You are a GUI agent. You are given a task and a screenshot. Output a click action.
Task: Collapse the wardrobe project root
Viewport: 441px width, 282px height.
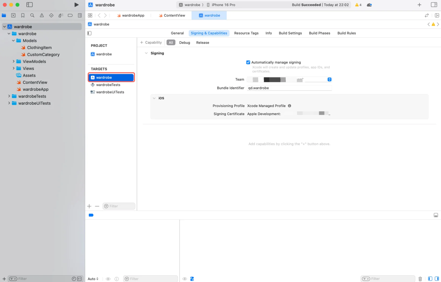pos(4,27)
